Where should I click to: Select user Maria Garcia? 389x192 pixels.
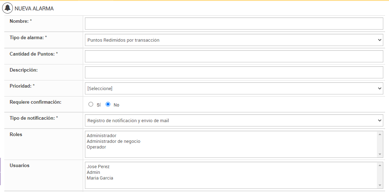point(100,178)
